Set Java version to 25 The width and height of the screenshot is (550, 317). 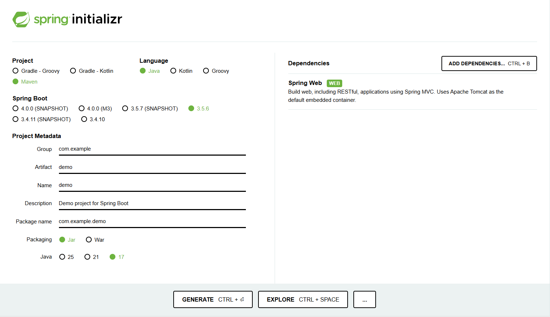(62, 257)
